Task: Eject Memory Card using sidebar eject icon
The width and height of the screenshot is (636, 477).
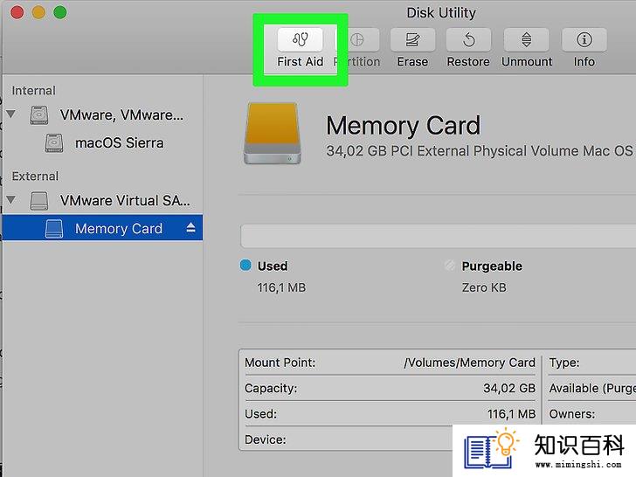Action: coord(191,228)
